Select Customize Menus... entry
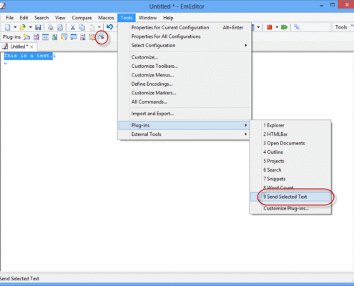 184,75
